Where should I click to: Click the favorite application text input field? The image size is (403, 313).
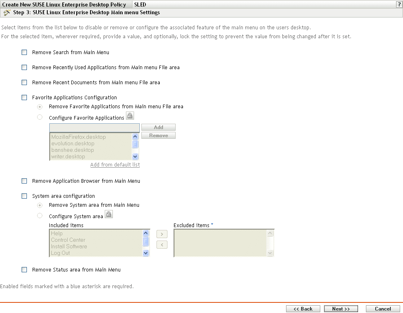[94, 127]
